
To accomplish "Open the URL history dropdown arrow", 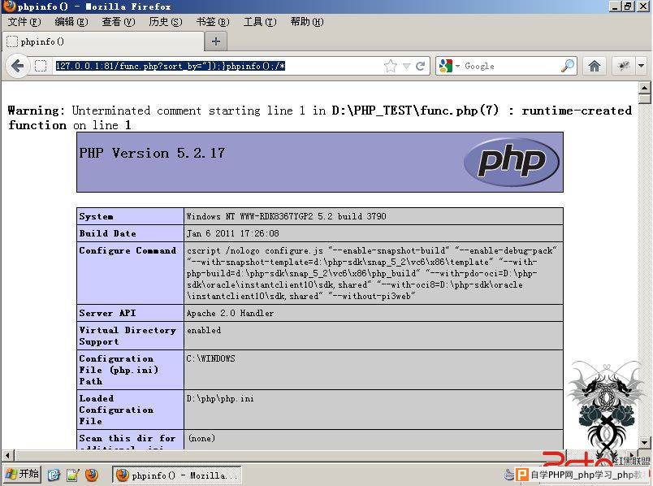I will (406, 66).
